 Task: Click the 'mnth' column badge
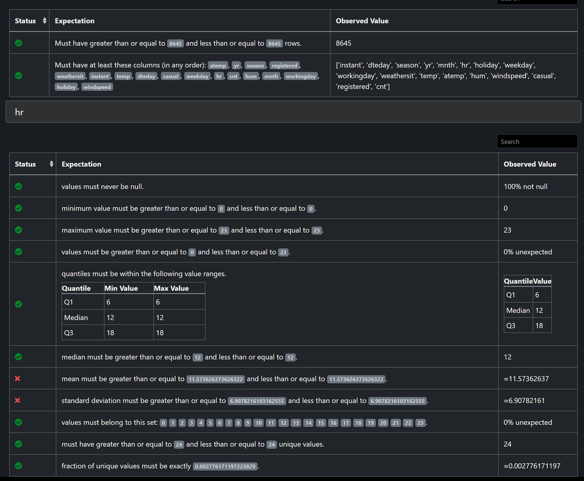pos(272,76)
